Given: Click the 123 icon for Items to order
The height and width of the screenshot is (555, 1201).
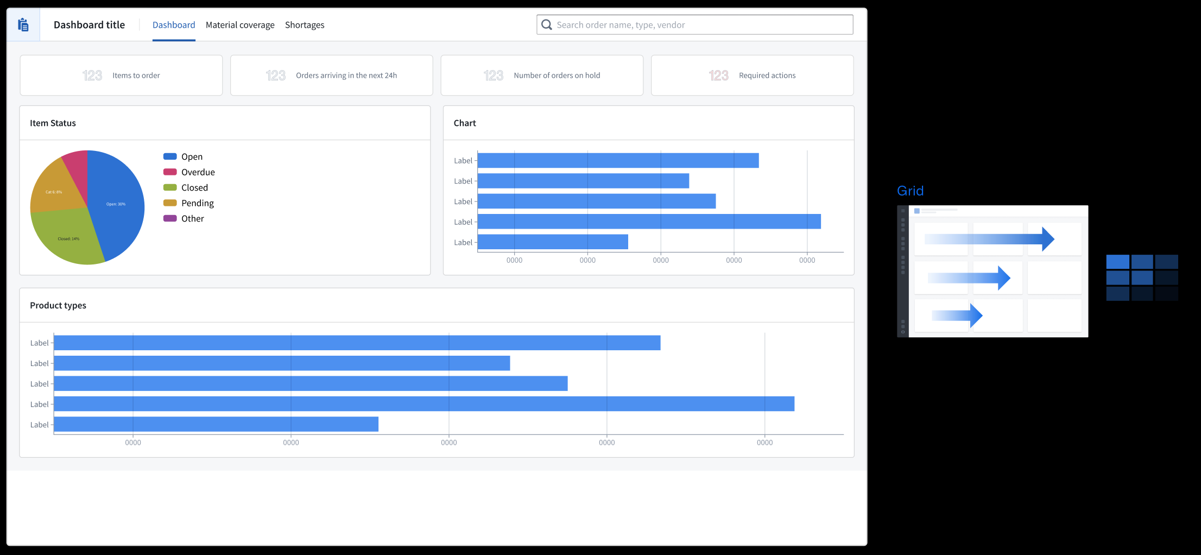Looking at the screenshot, I should pyautogui.click(x=92, y=75).
